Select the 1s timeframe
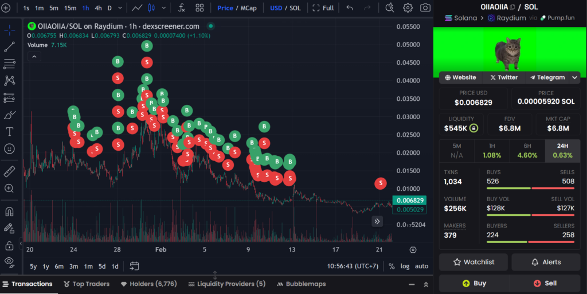587x294 pixels. click(26, 8)
